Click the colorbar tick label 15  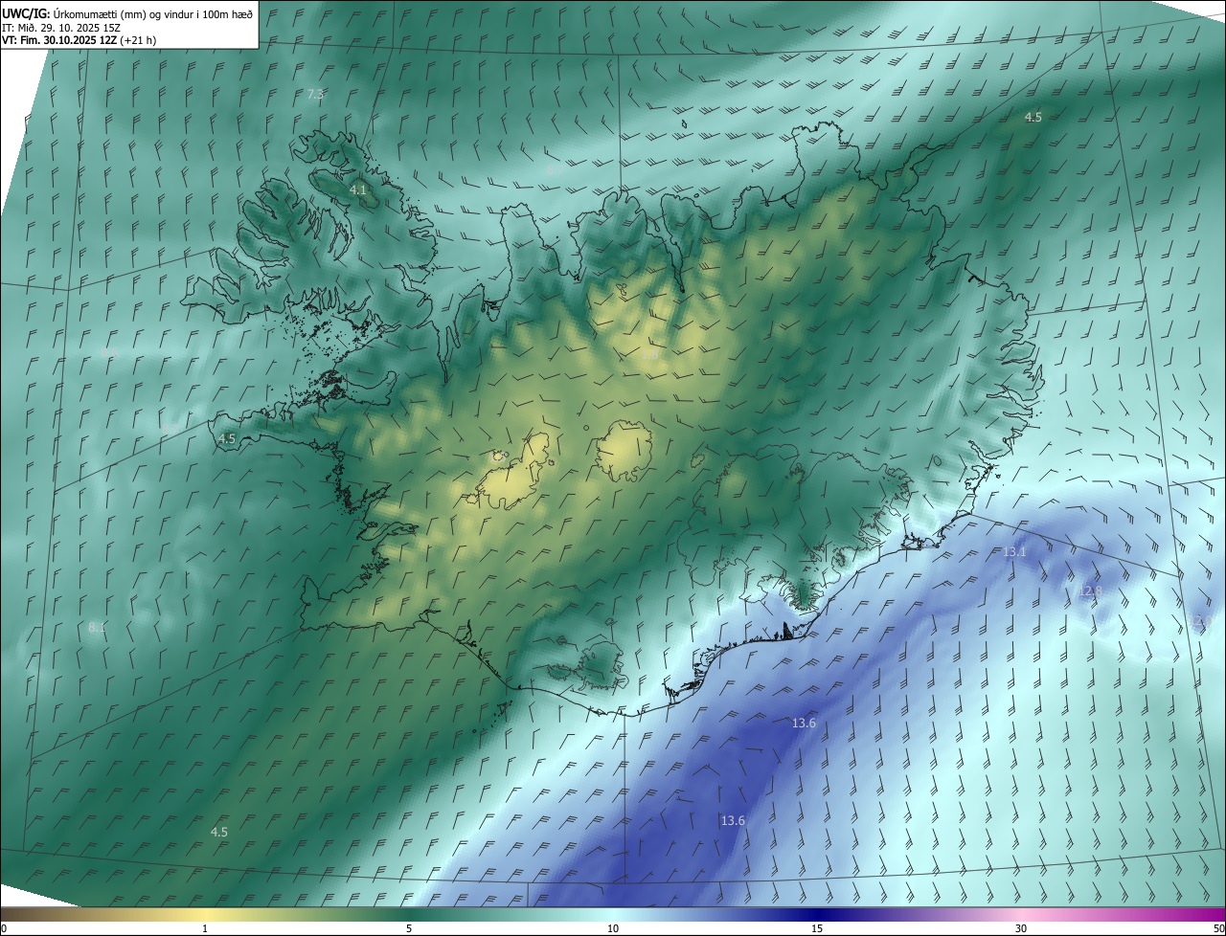[x=817, y=928]
